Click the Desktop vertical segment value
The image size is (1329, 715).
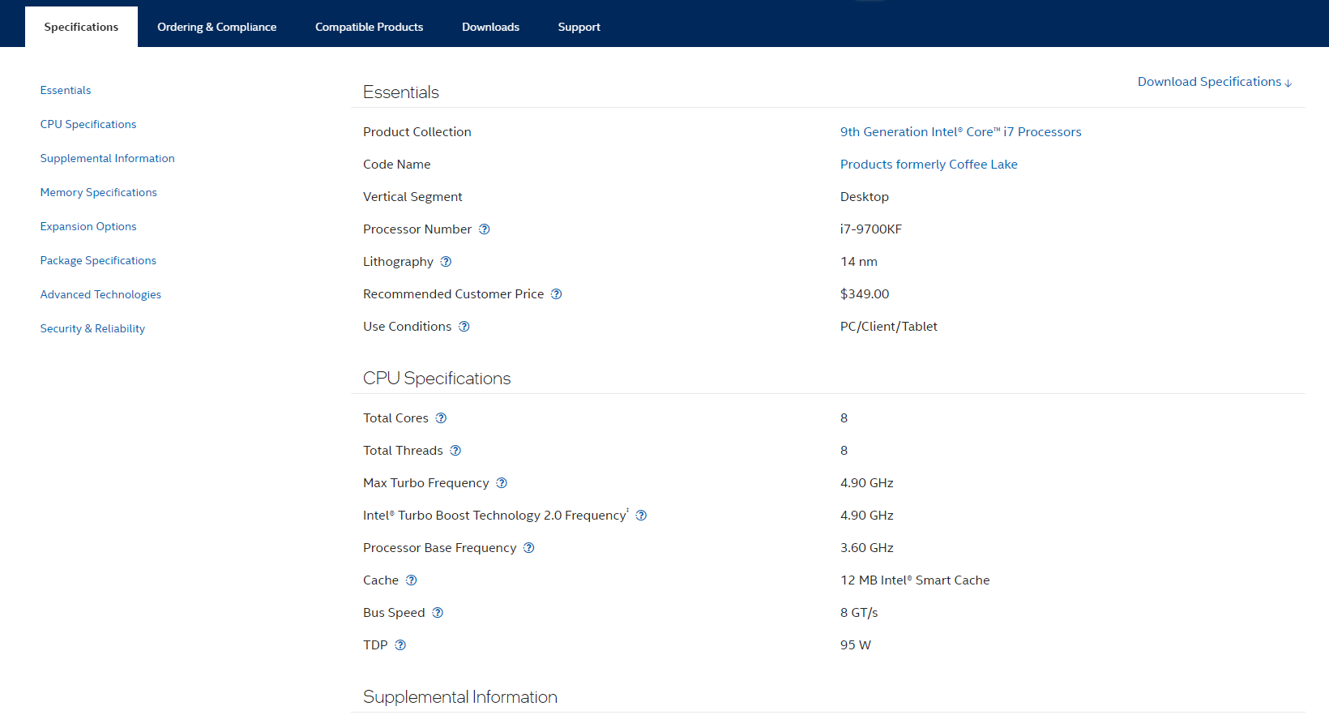click(x=865, y=197)
